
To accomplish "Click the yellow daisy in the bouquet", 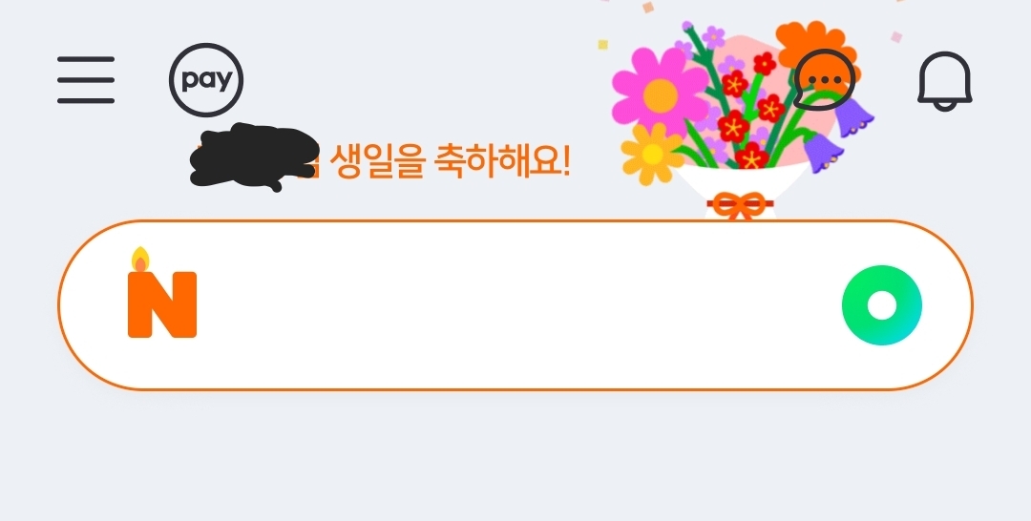I will [652, 154].
